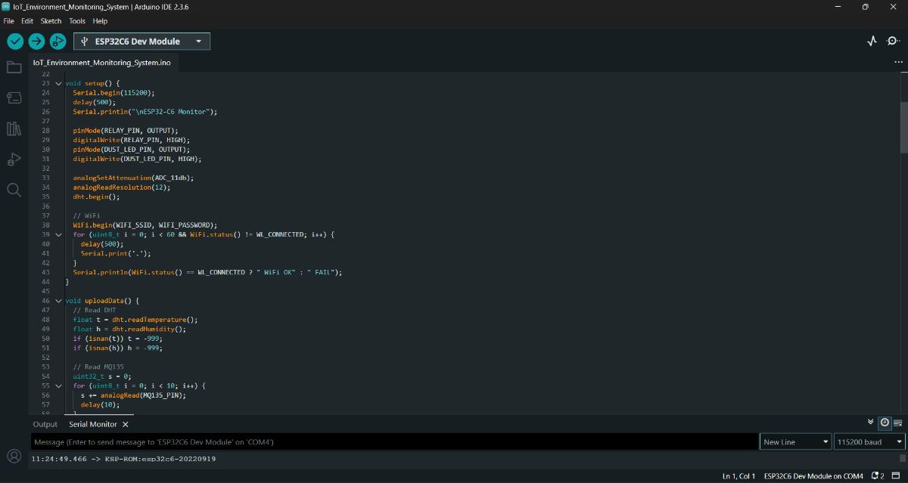Collapse the void setup() function fold
The image size is (908, 483).
[x=58, y=83]
